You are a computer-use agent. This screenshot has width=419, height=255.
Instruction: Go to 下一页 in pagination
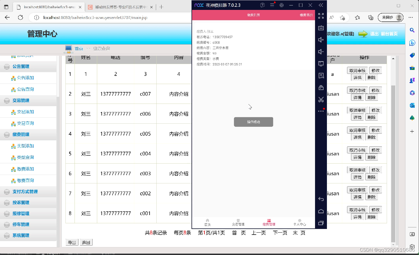click(x=280, y=233)
